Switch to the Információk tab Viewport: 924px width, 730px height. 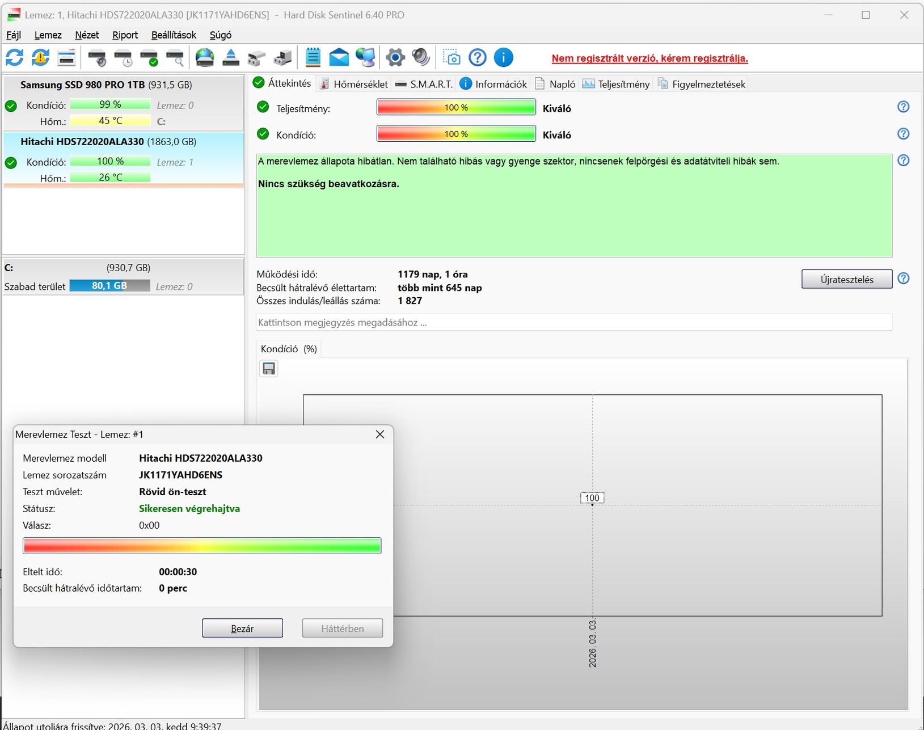coord(493,84)
